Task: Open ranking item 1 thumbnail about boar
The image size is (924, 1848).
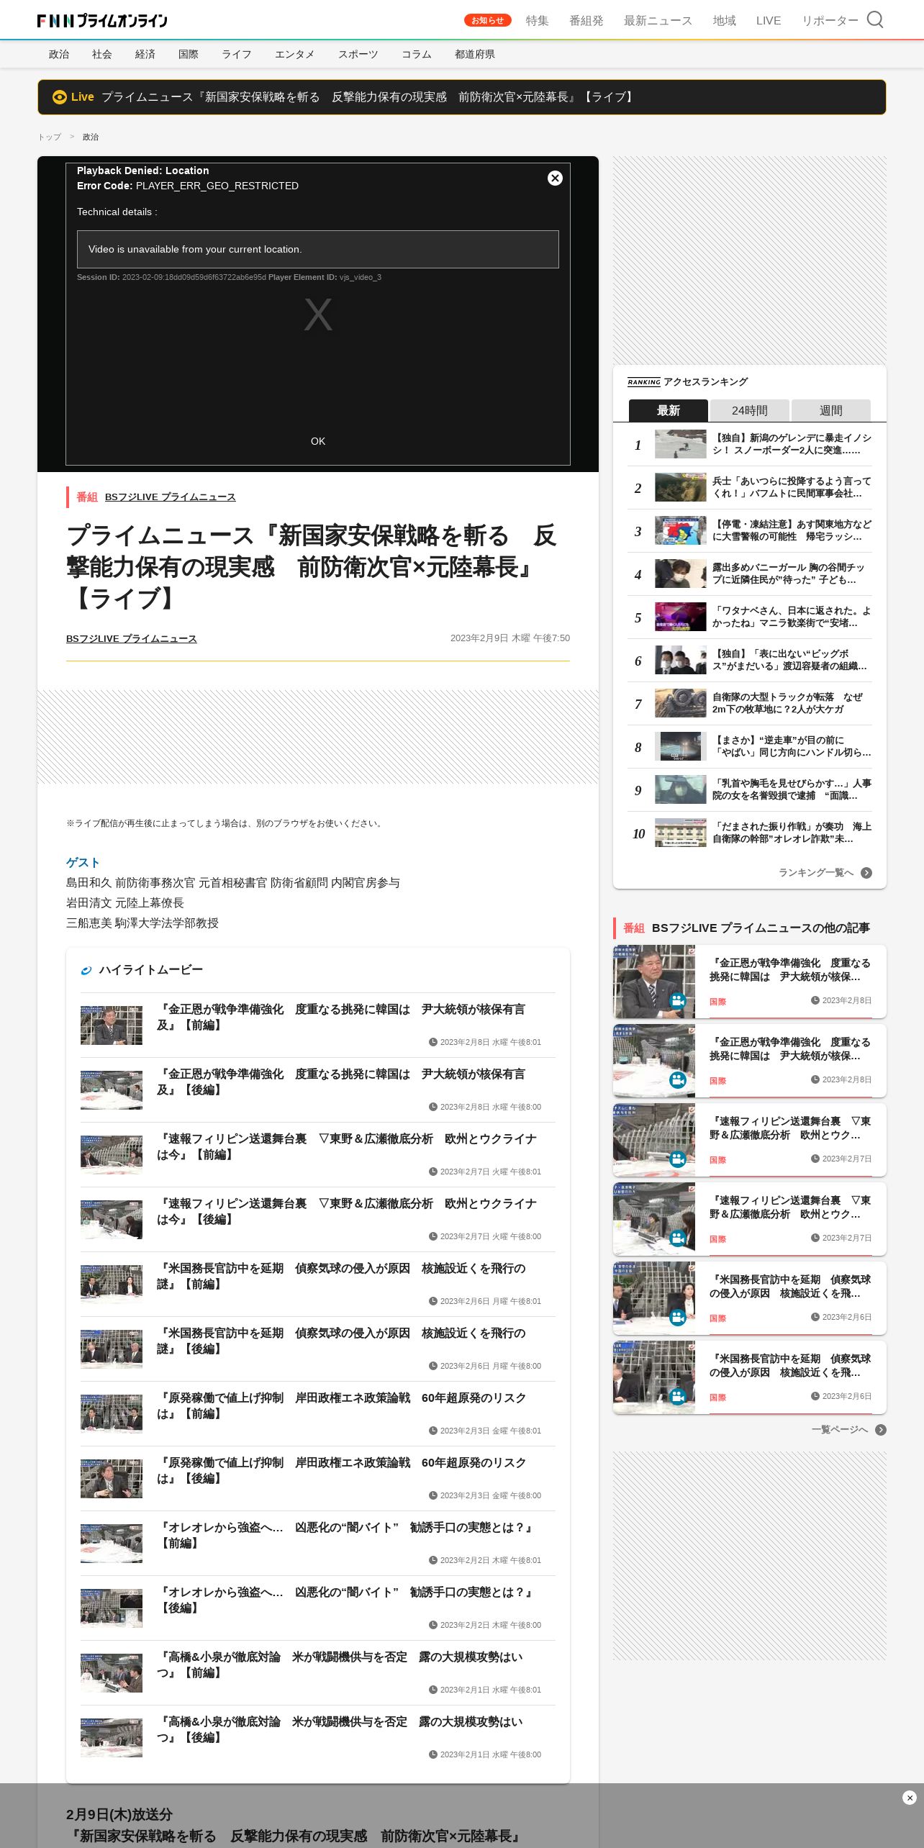Action: [680, 444]
